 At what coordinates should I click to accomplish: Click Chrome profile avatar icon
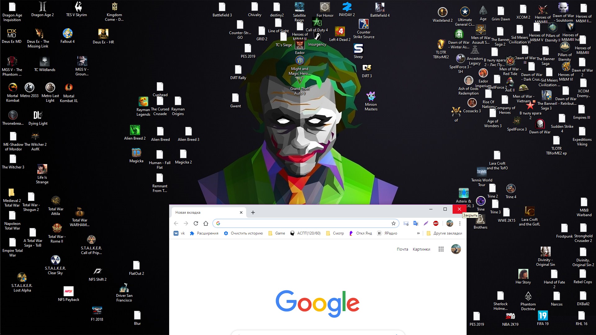(449, 223)
